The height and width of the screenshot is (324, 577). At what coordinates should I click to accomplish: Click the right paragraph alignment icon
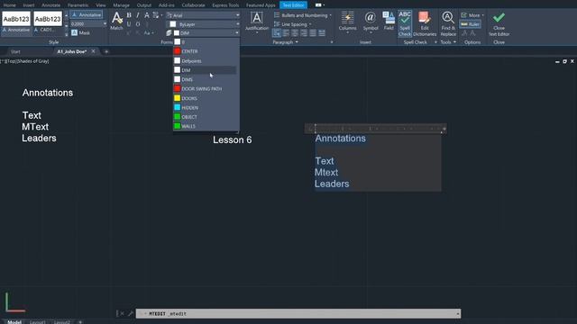click(304, 33)
